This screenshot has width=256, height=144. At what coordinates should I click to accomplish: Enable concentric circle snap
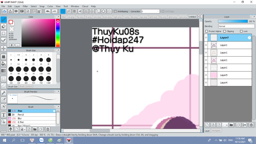click(92, 11)
